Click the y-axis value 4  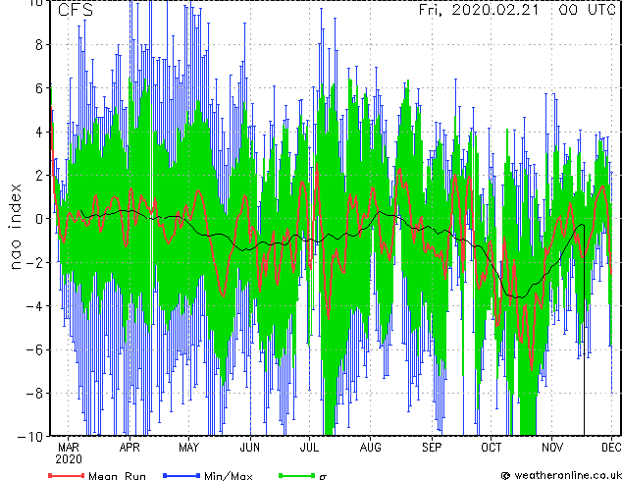39,132
